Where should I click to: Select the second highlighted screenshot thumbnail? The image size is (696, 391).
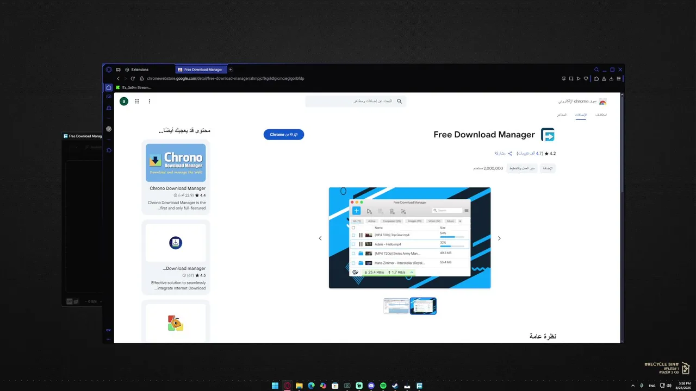tap(423, 306)
